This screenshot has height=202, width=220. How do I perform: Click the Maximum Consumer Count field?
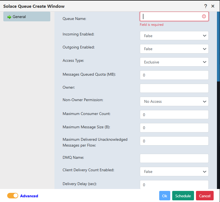click(174, 115)
